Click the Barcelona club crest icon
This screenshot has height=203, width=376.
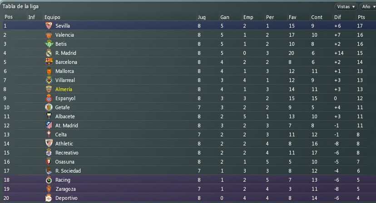[x=49, y=62]
